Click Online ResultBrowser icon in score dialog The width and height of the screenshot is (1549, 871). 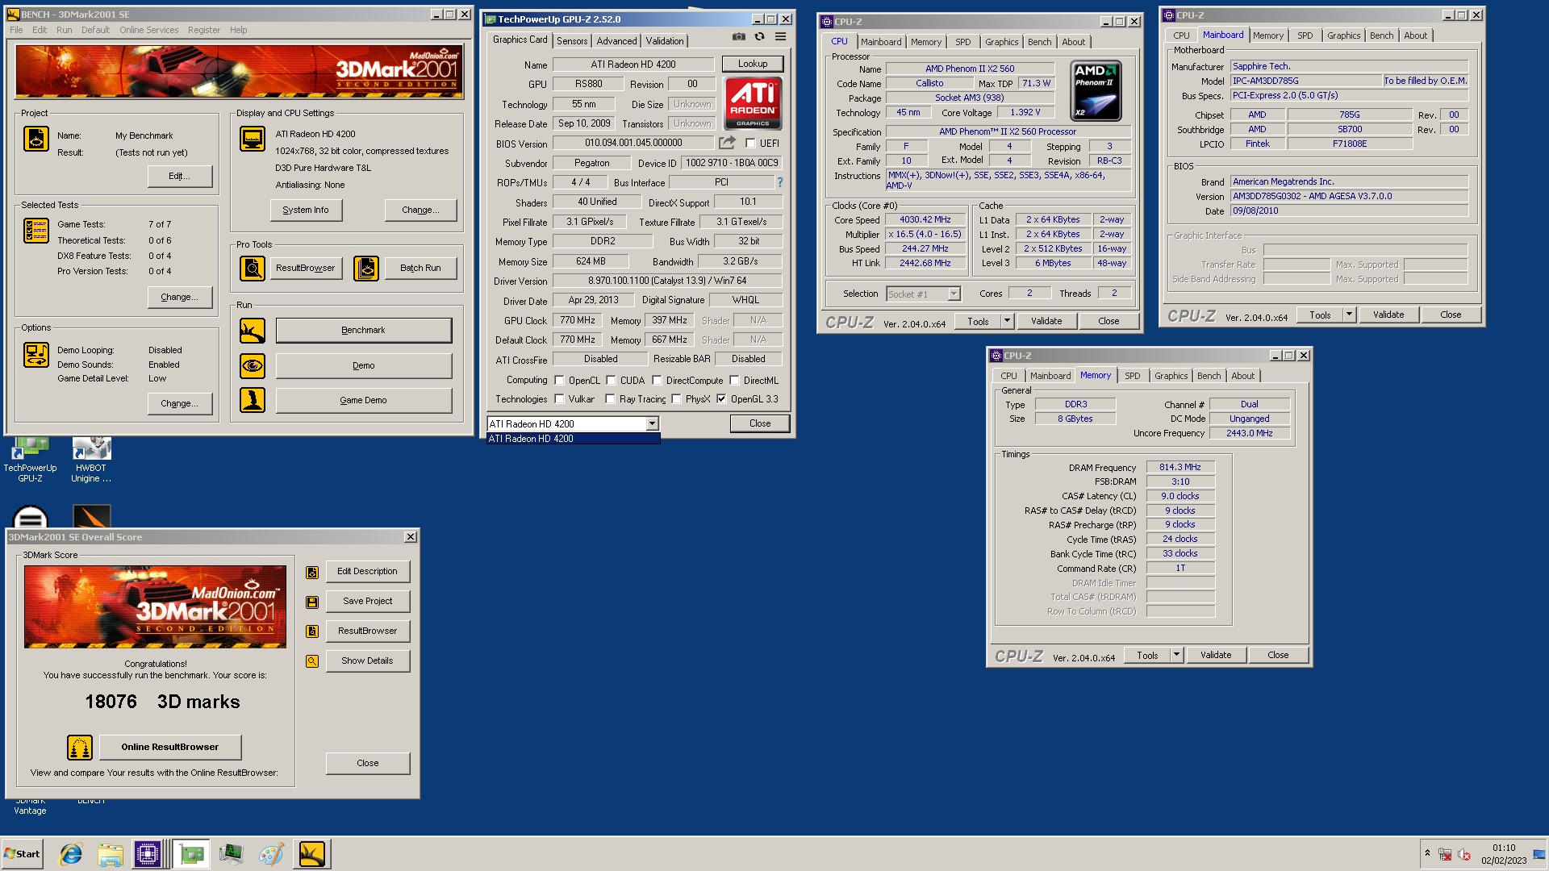(x=80, y=748)
